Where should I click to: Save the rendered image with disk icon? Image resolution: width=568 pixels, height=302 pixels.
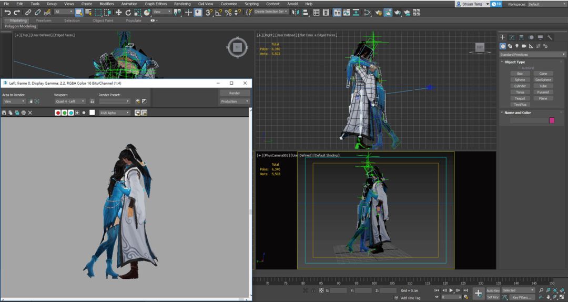click(x=4, y=113)
